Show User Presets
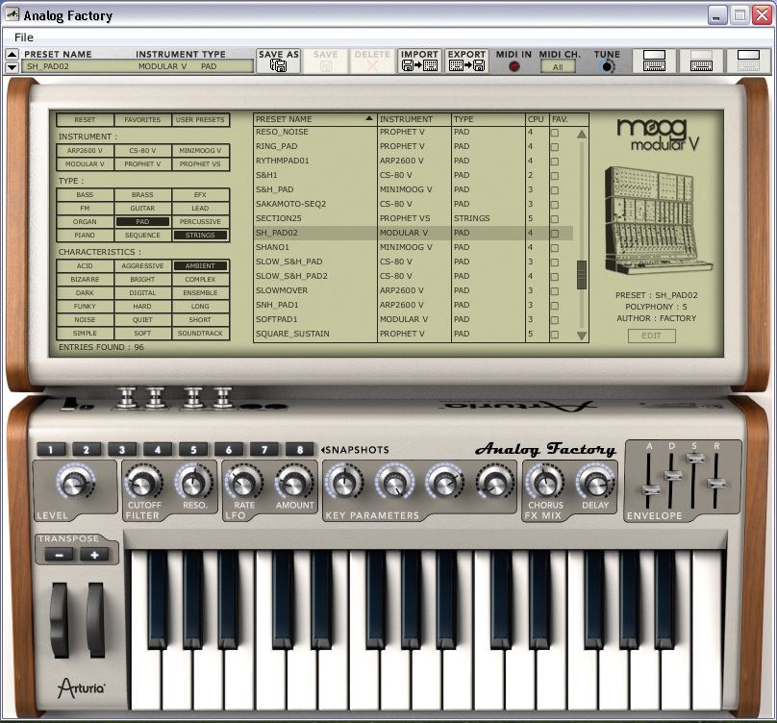 pyautogui.click(x=200, y=119)
